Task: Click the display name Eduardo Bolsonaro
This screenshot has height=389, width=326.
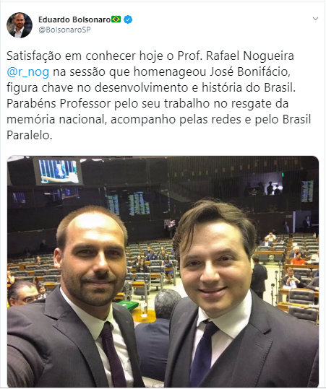Action: coord(74,19)
